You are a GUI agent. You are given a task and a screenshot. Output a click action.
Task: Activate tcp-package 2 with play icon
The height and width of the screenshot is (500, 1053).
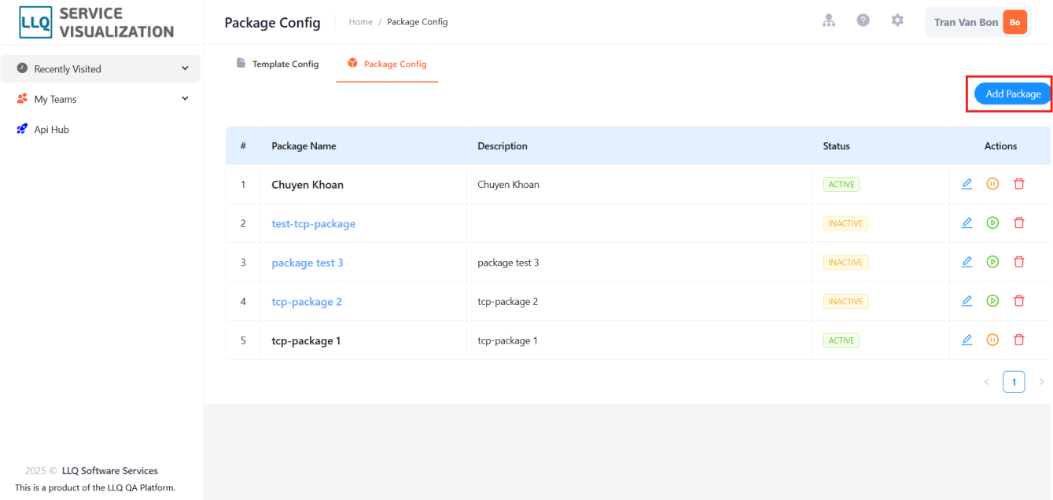click(x=992, y=301)
